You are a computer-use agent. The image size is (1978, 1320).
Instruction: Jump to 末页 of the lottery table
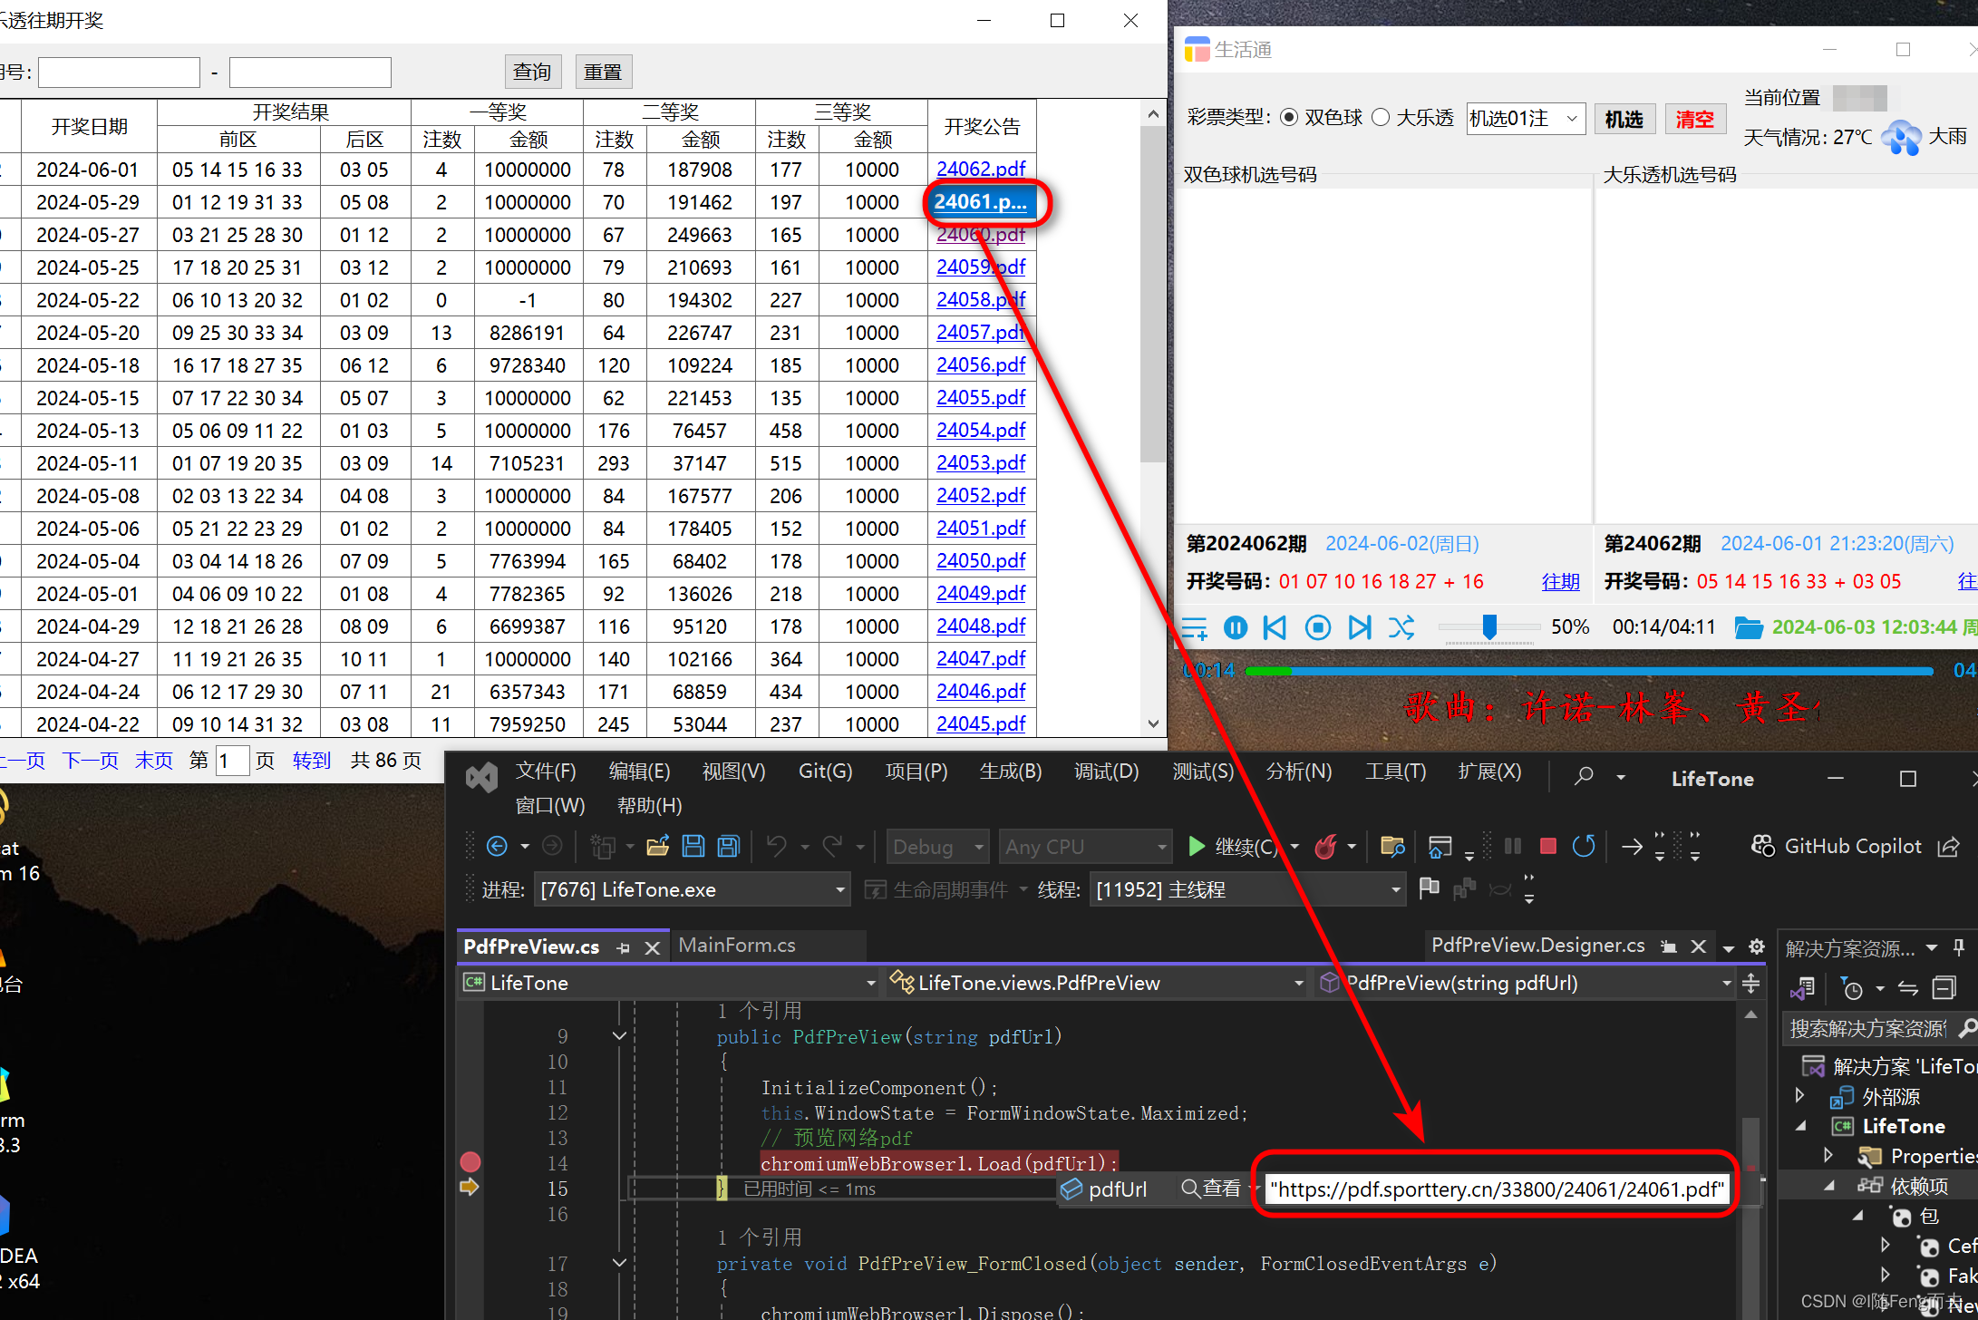pyautogui.click(x=154, y=760)
